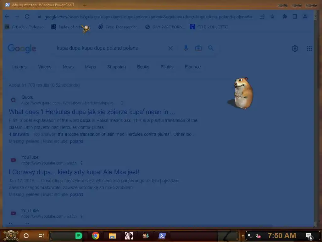
Task: Open the browser extensions puzzle icon
Action: tap(285, 16)
